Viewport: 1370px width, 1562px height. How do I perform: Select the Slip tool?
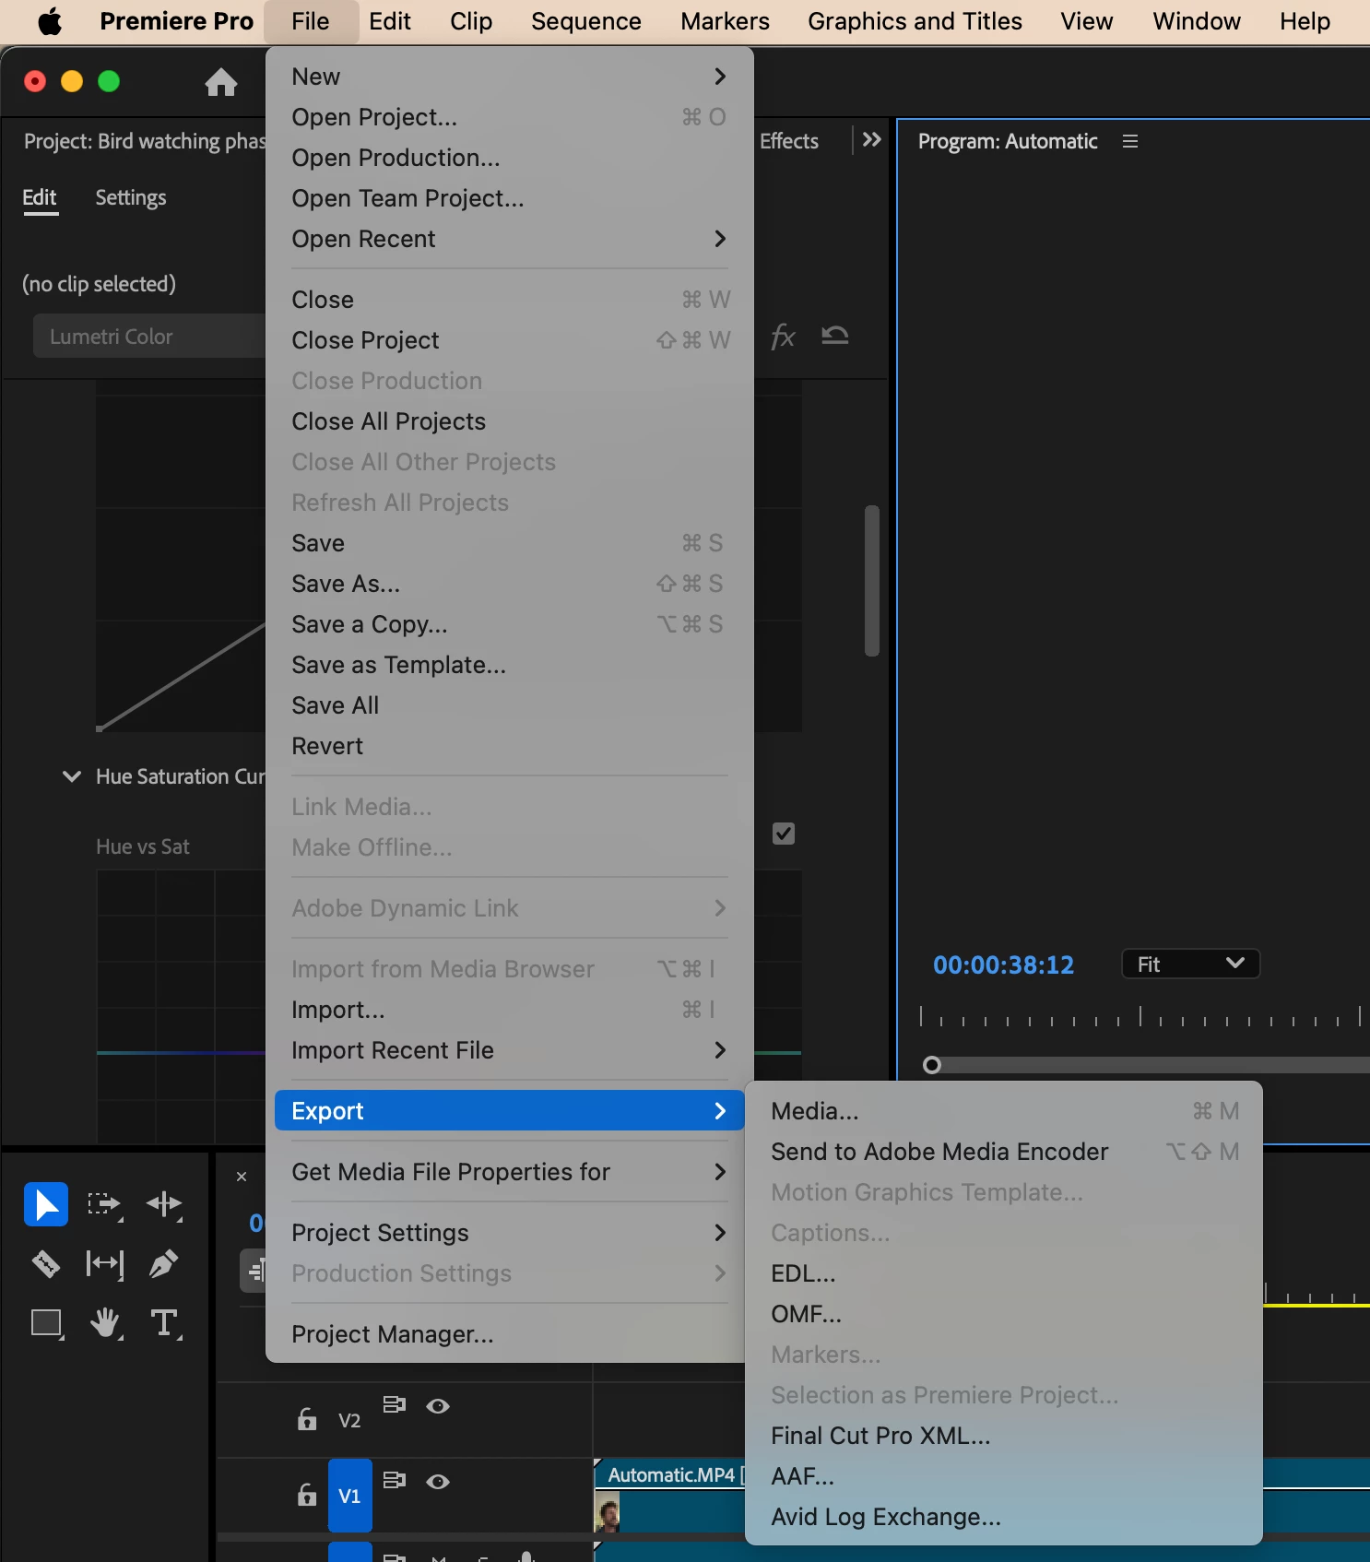click(104, 1263)
